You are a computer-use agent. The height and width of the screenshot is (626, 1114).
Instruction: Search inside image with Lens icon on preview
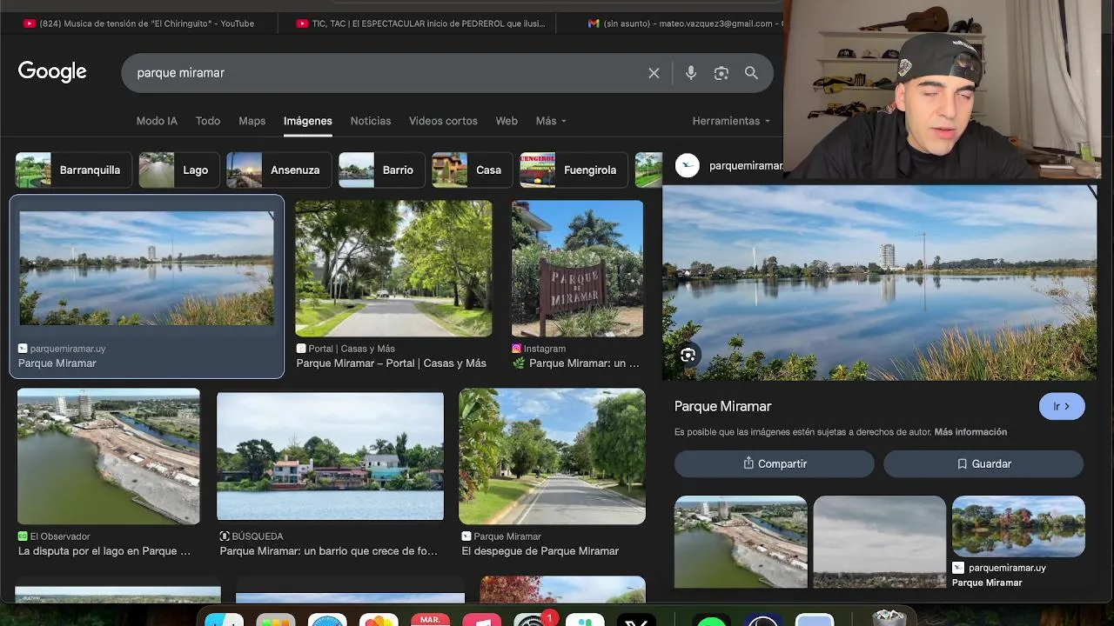point(688,355)
